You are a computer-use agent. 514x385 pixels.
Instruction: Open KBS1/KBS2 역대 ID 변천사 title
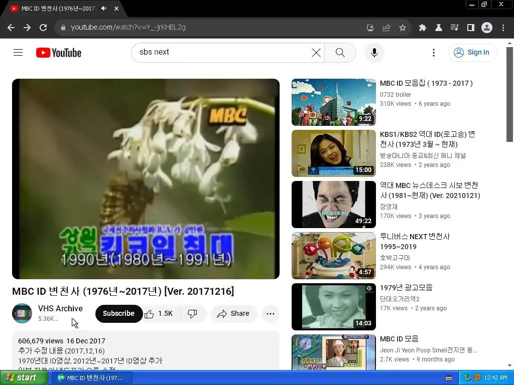click(x=428, y=139)
